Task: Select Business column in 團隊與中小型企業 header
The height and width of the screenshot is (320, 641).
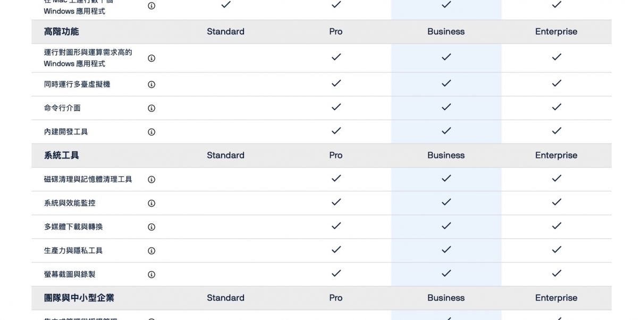Action: point(446,298)
